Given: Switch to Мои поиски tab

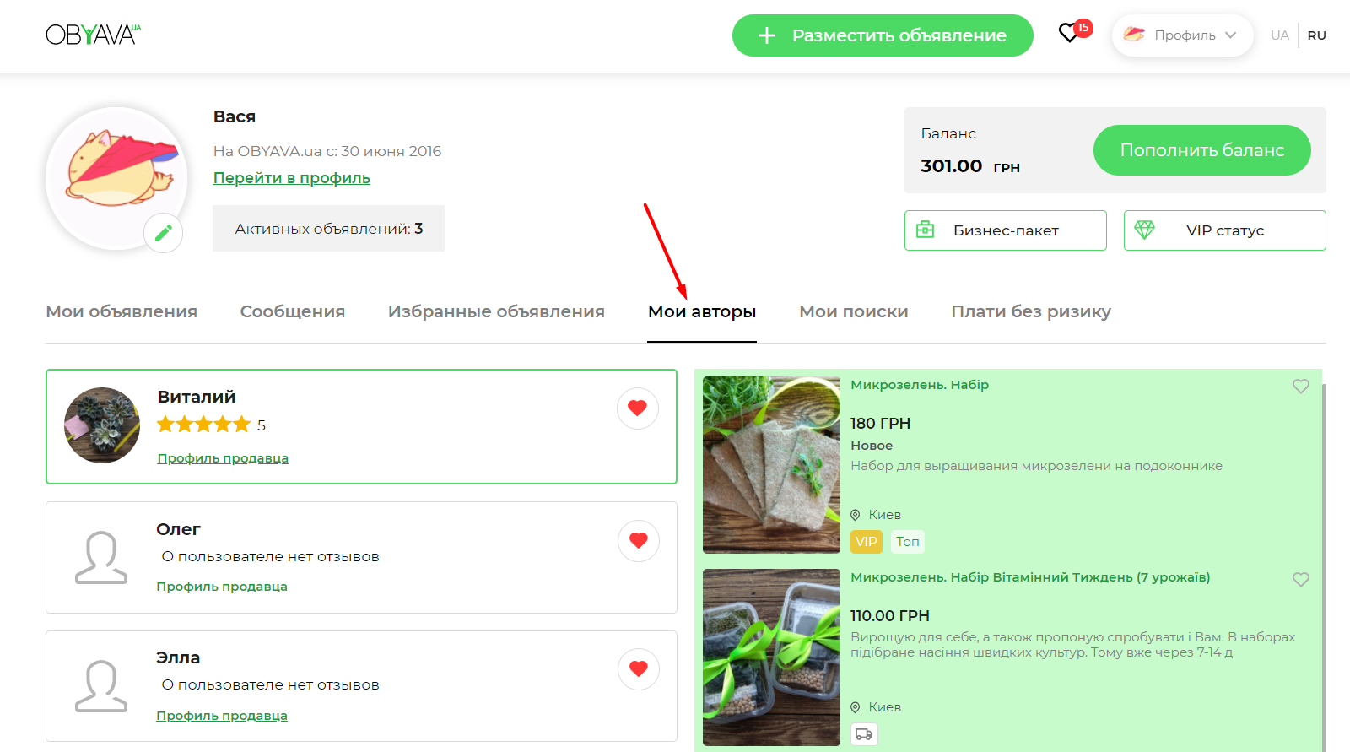Looking at the screenshot, I should tap(853, 311).
